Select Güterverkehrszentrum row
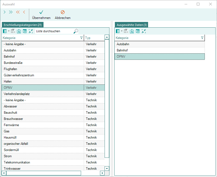This screenshot has width=217, height=177. click(x=53, y=75)
